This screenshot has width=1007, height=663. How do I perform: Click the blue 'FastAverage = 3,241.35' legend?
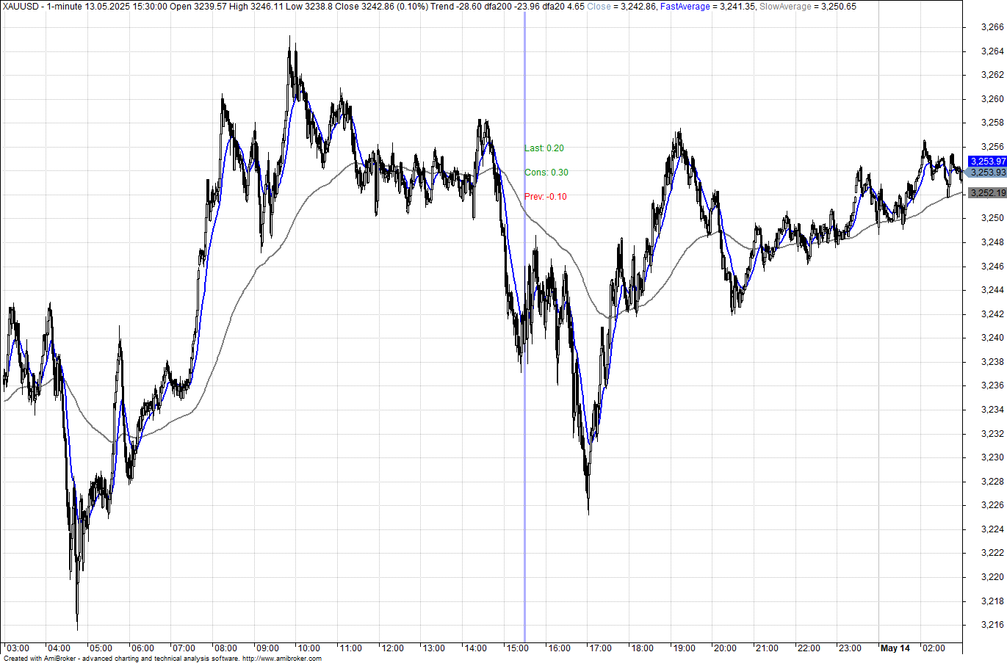(x=707, y=7)
